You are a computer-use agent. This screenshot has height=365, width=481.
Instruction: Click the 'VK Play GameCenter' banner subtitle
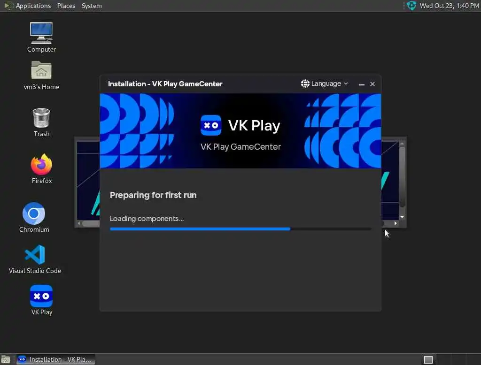240,147
